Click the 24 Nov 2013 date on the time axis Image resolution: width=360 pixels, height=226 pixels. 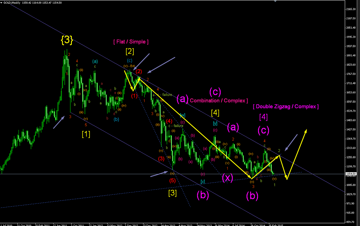click(204, 225)
